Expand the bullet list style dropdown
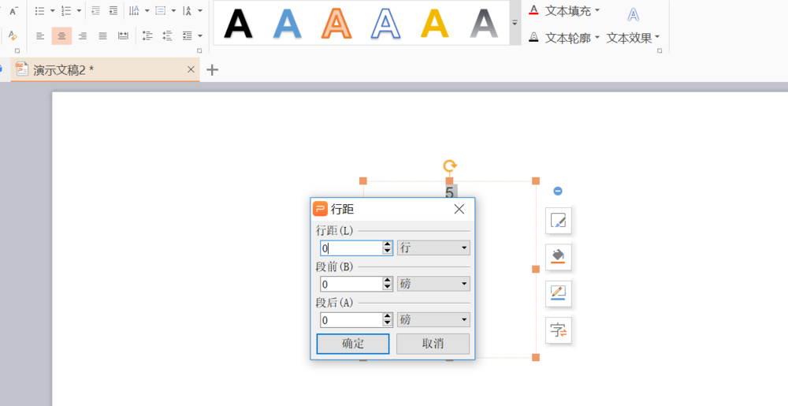This screenshot has height=406, width=788. pyautogui.click(x=52, y=10)
